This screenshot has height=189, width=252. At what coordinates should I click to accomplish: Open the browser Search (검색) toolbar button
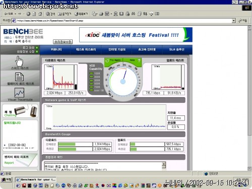pos(50,14)
